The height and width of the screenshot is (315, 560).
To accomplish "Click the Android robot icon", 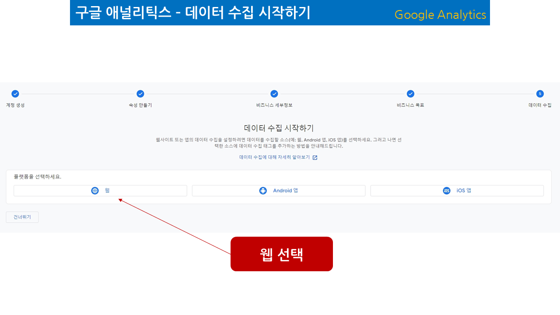I will [263, 191].
